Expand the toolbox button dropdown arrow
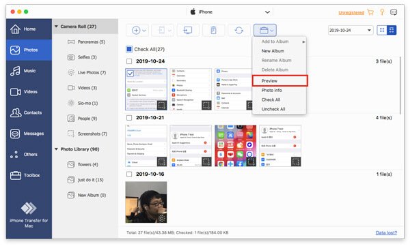The height and width of the screenshot is (246, 410). (272, 31)
